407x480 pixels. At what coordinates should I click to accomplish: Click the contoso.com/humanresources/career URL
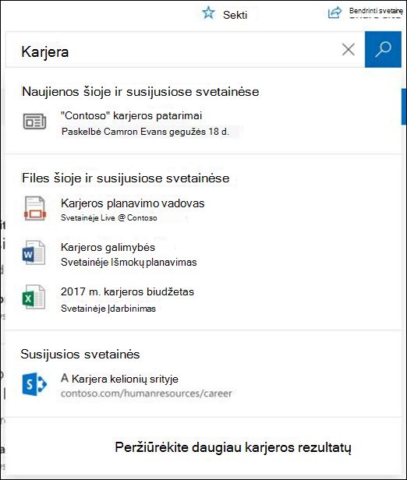(x=146, y=394)
